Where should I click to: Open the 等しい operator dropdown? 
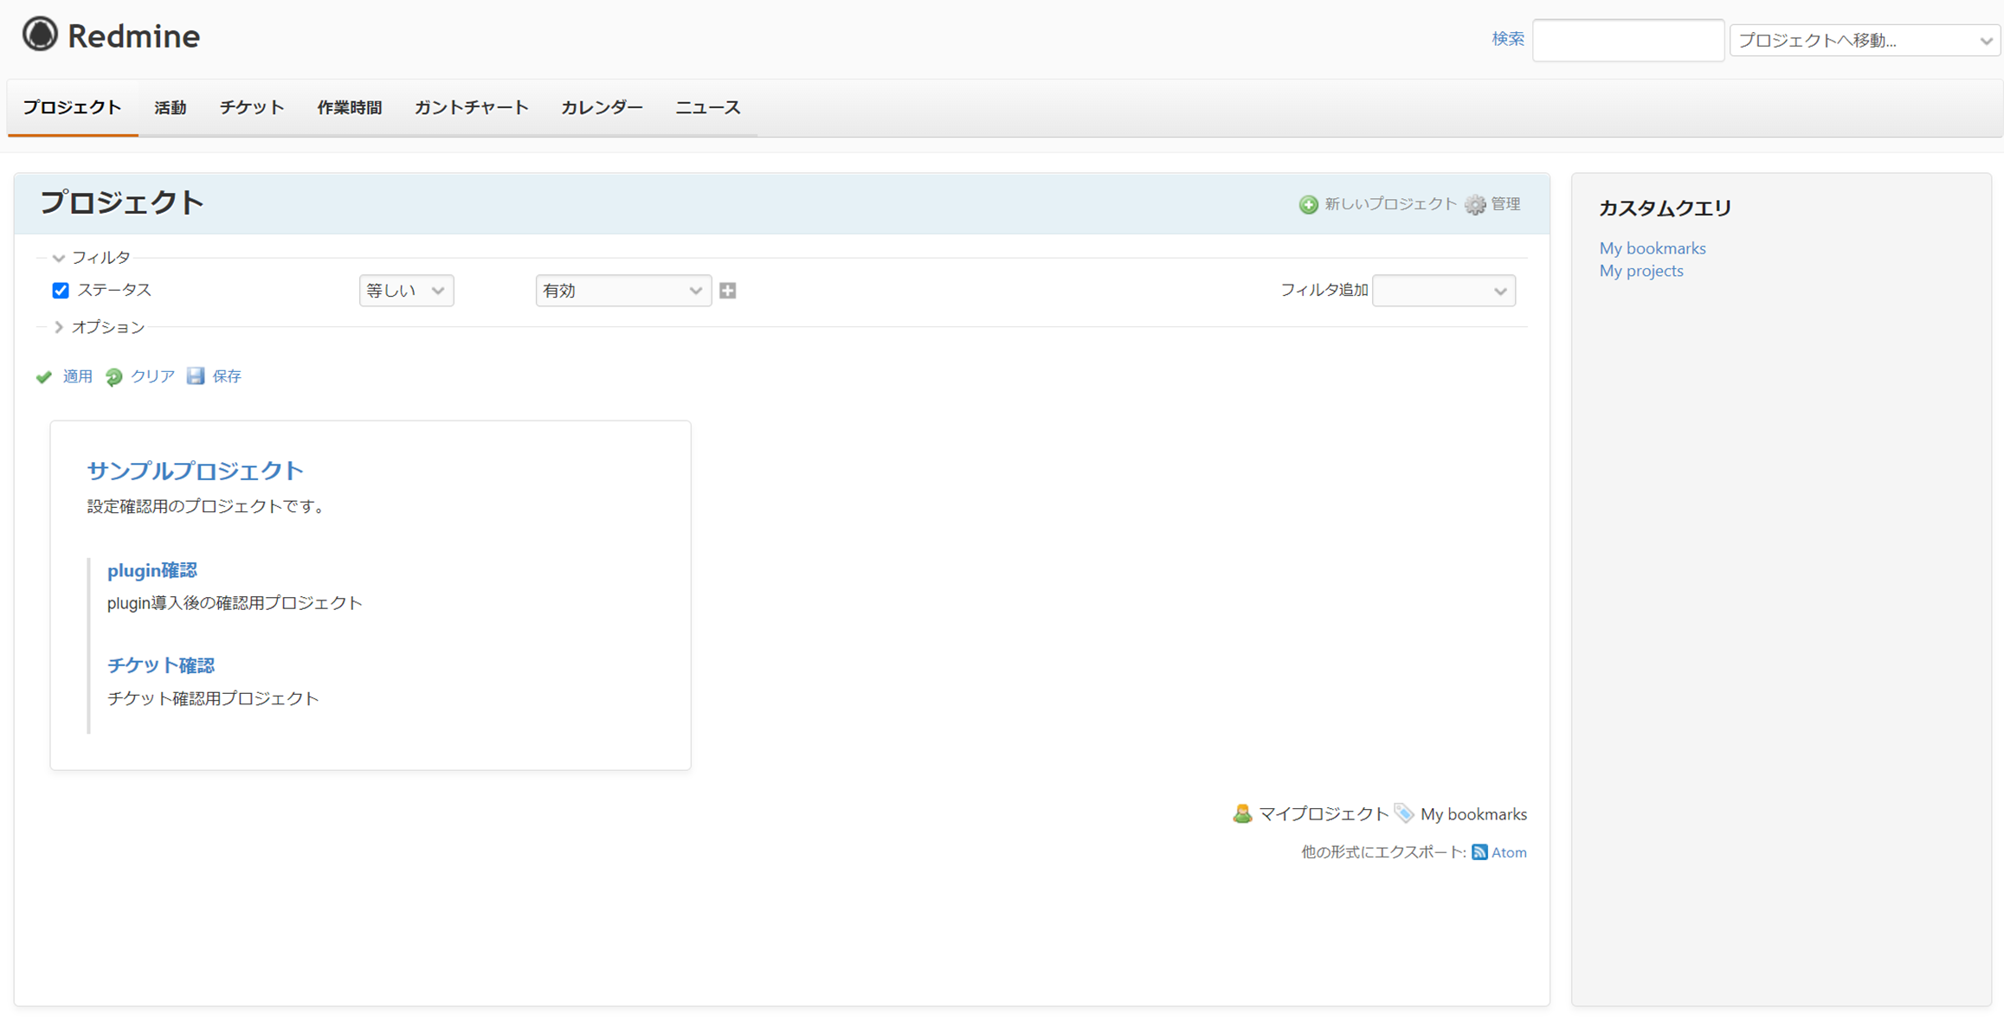pos(406,291)
